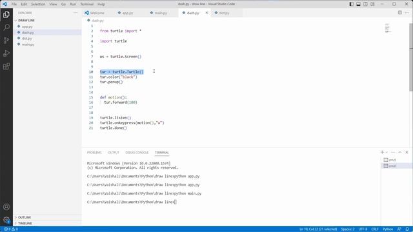
Task: Open the launch profile dropdown next to plus
Action: (x=387, y=152)
